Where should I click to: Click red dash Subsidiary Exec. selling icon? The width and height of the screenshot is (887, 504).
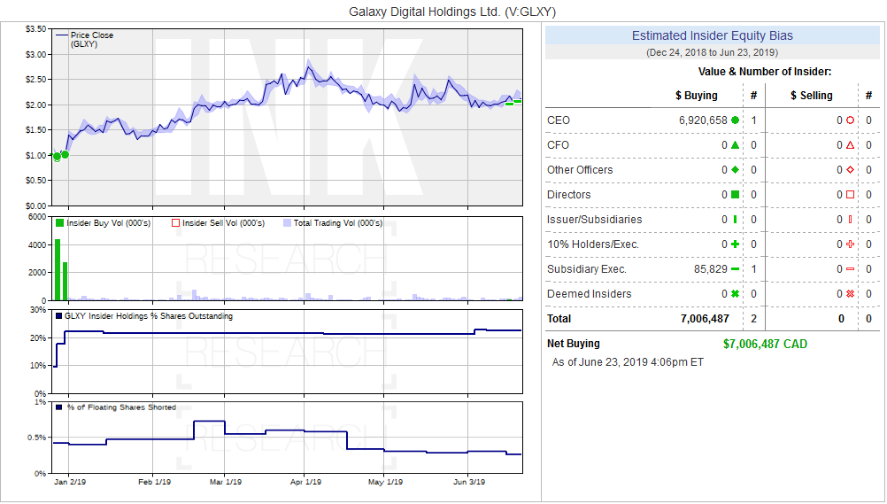coord(850,269)
